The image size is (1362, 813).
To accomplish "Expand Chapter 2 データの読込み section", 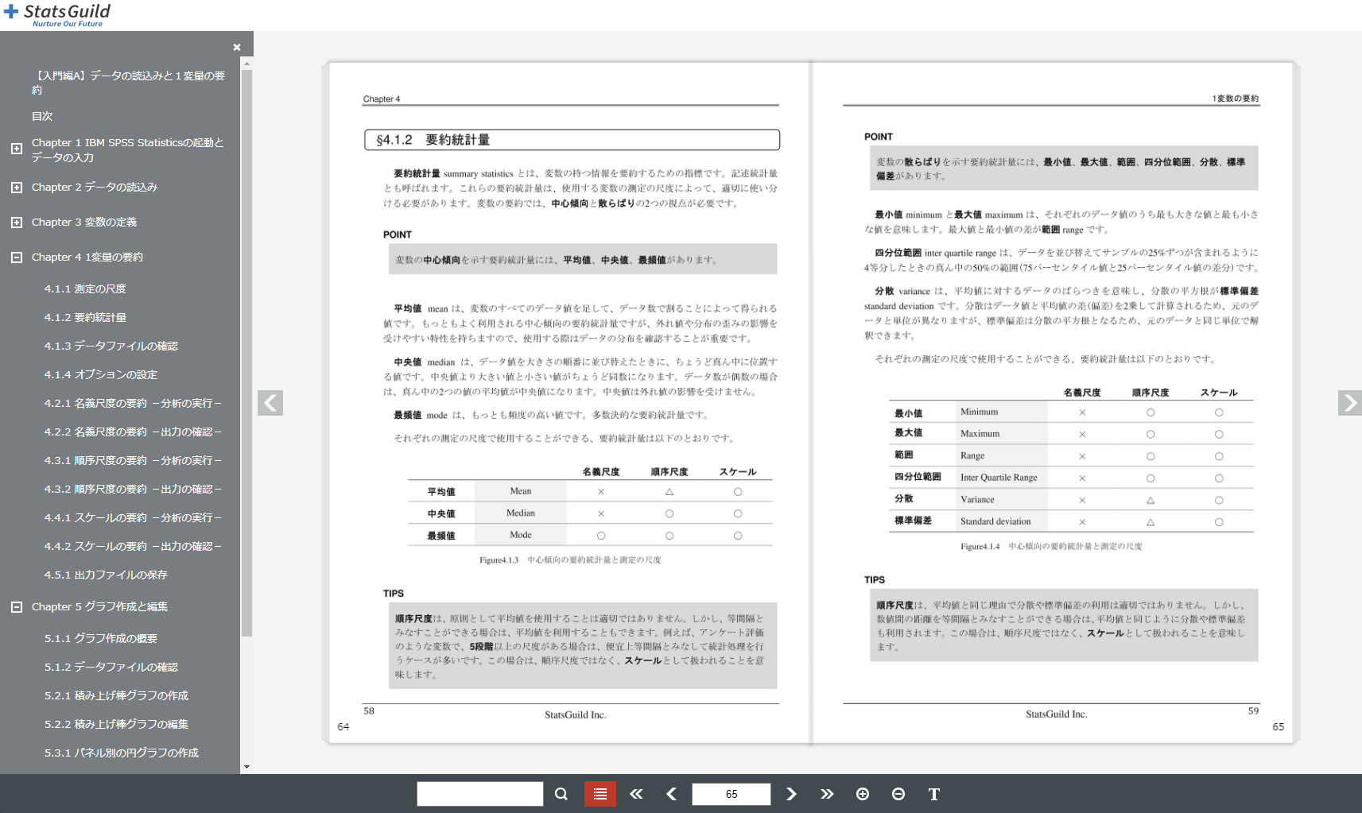I will (x=16, y=187).
